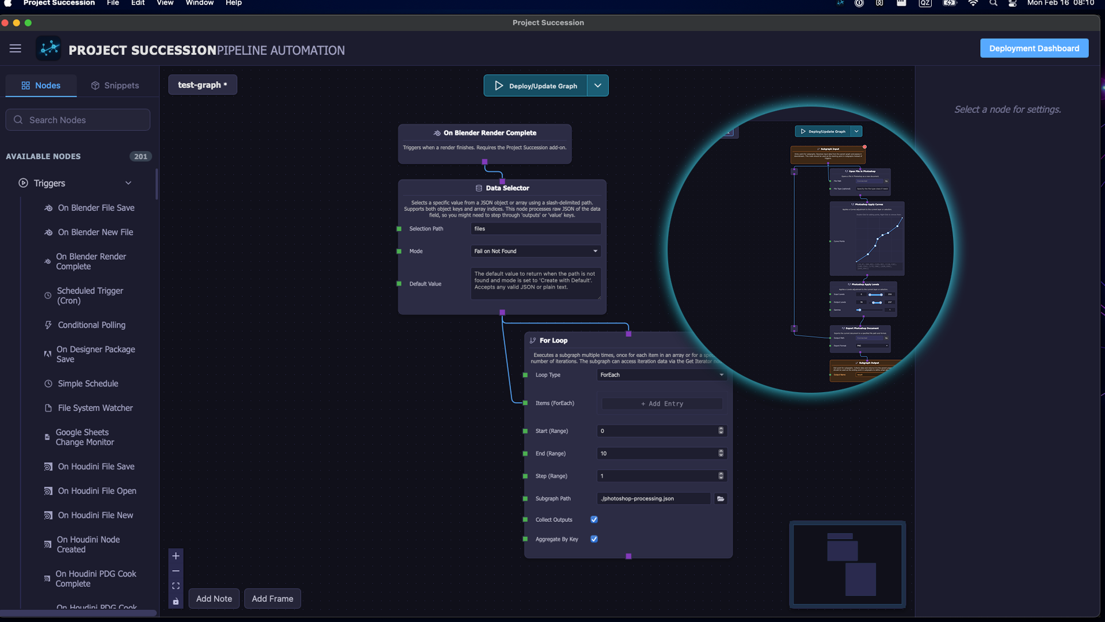Click the Deployment Dashboard button
The height and width of the screenshot is (622, 1105).
(x=1034, y=48)
